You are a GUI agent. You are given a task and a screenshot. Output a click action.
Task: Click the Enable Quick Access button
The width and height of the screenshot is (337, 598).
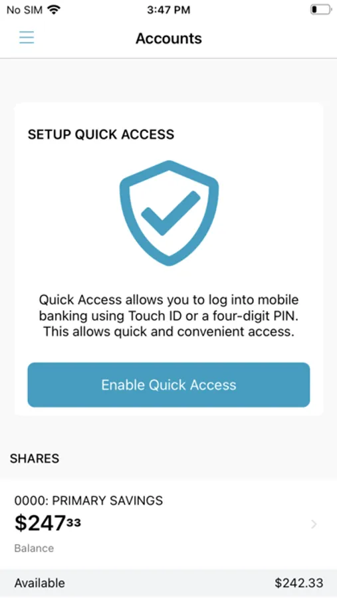tap(169, 385)
